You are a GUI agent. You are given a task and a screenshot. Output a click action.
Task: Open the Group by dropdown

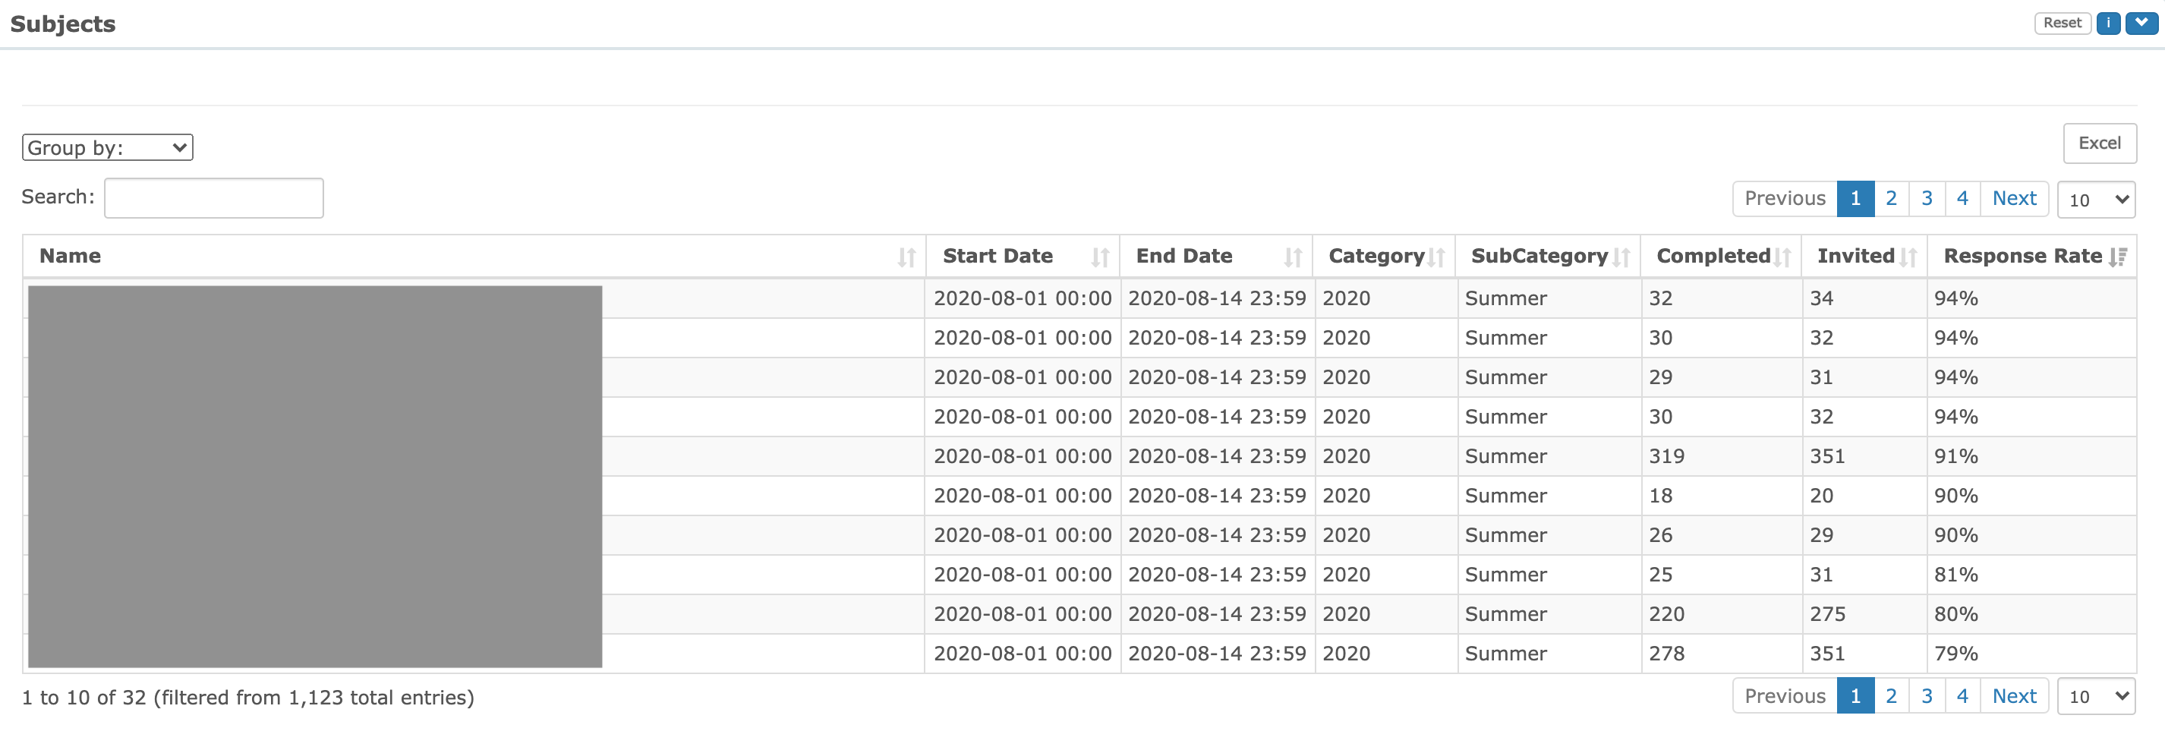(x=108, y=147)
